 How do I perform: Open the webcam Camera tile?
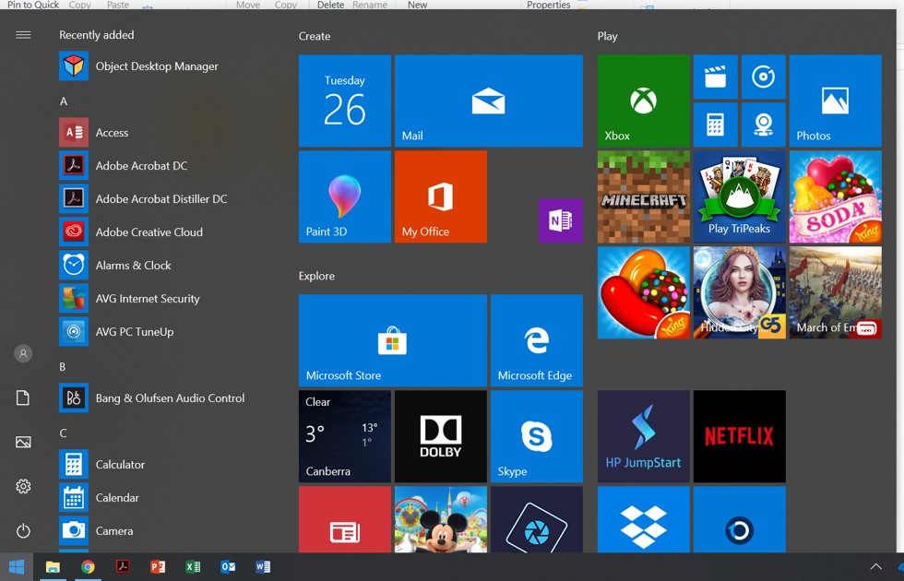click(x=764, y=125)
